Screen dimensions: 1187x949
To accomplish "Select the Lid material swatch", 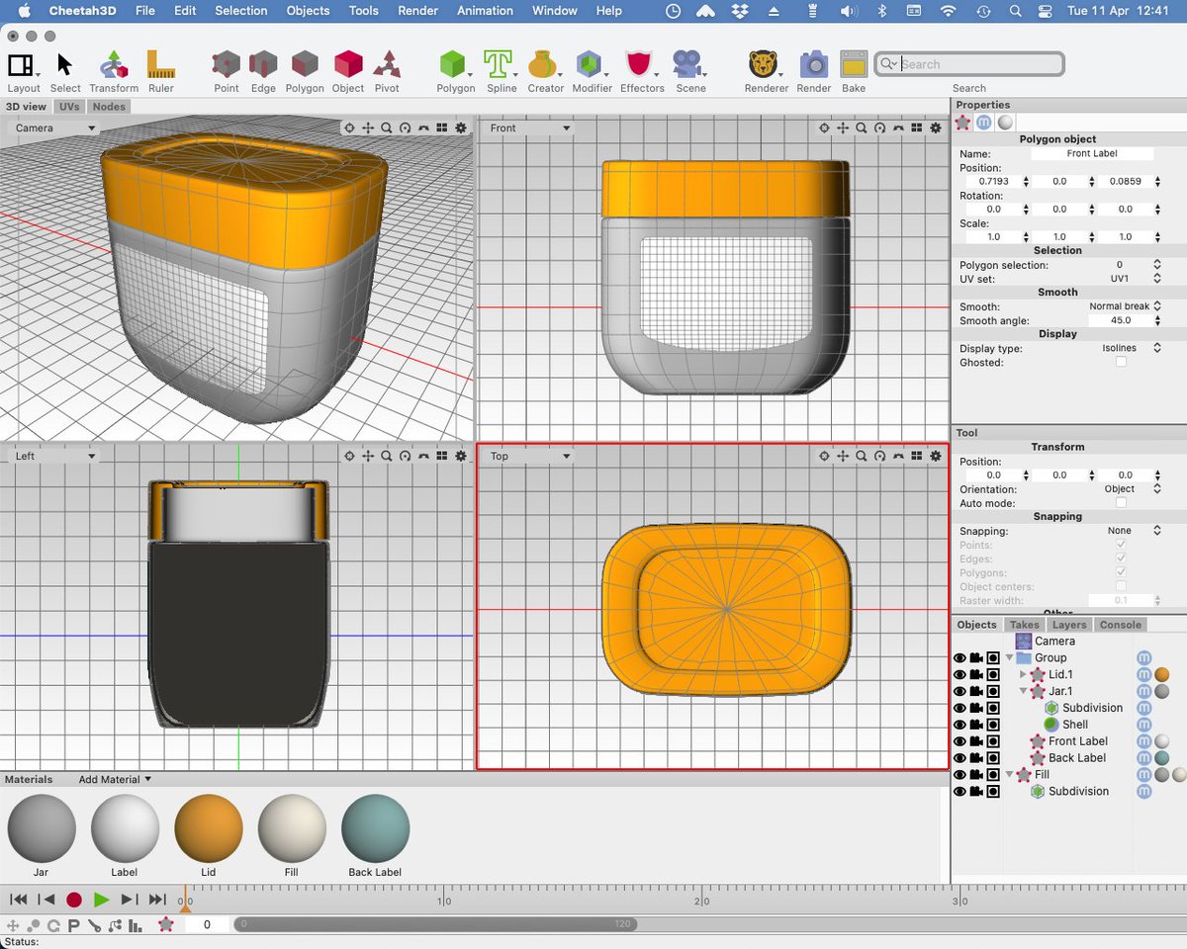I will pyautogui.click(x=208, y=830).
